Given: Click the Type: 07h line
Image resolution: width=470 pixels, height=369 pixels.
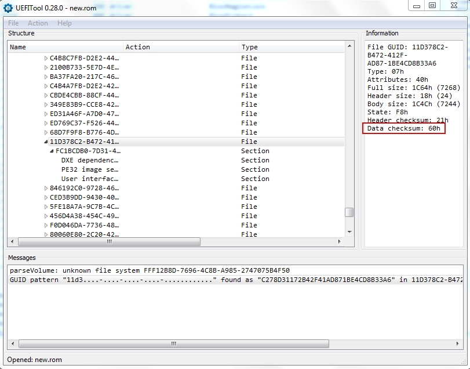Looking at the screenshot, I should click(385, 72).
